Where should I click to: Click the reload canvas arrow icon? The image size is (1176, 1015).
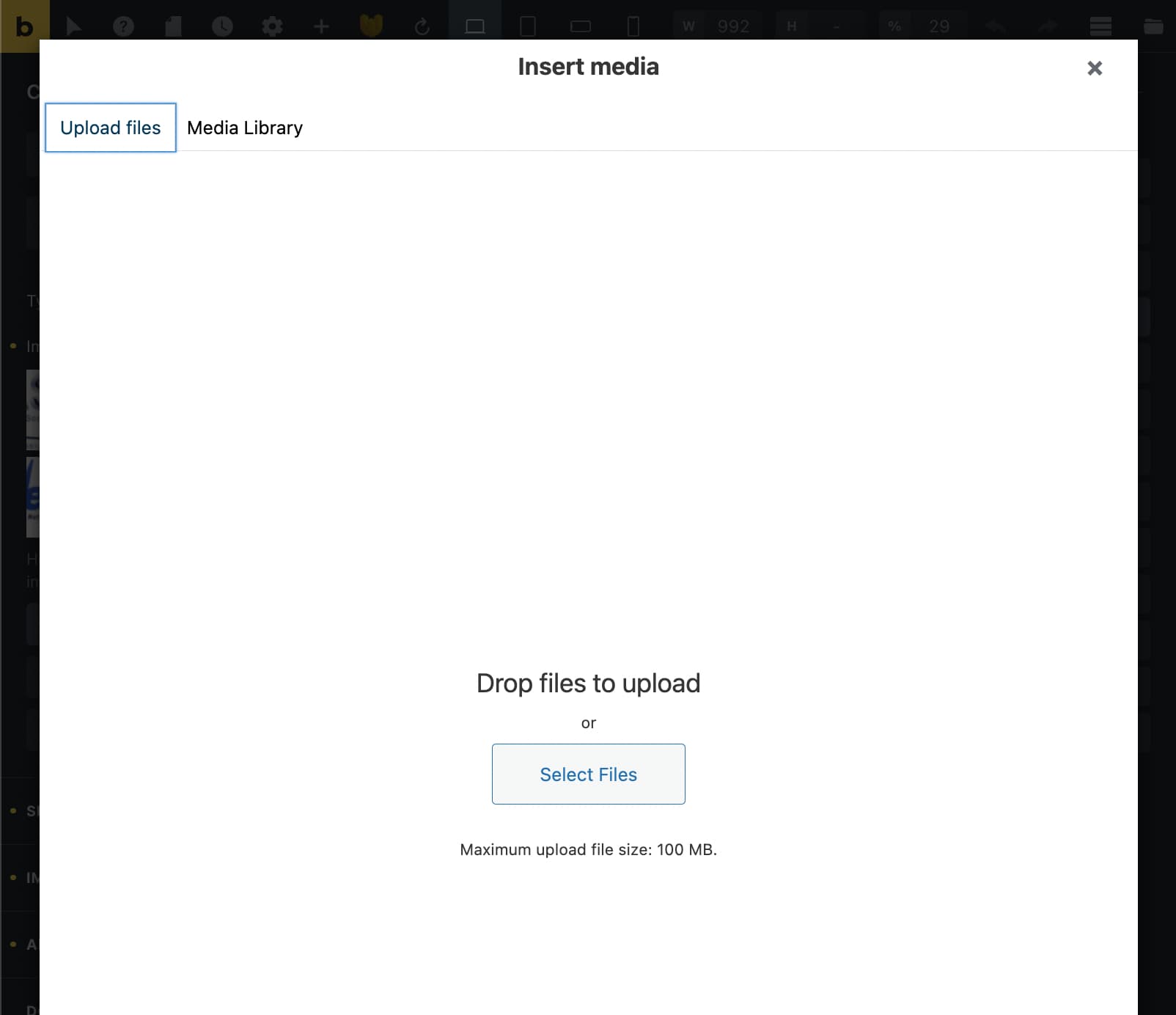(x=422, y=27)
